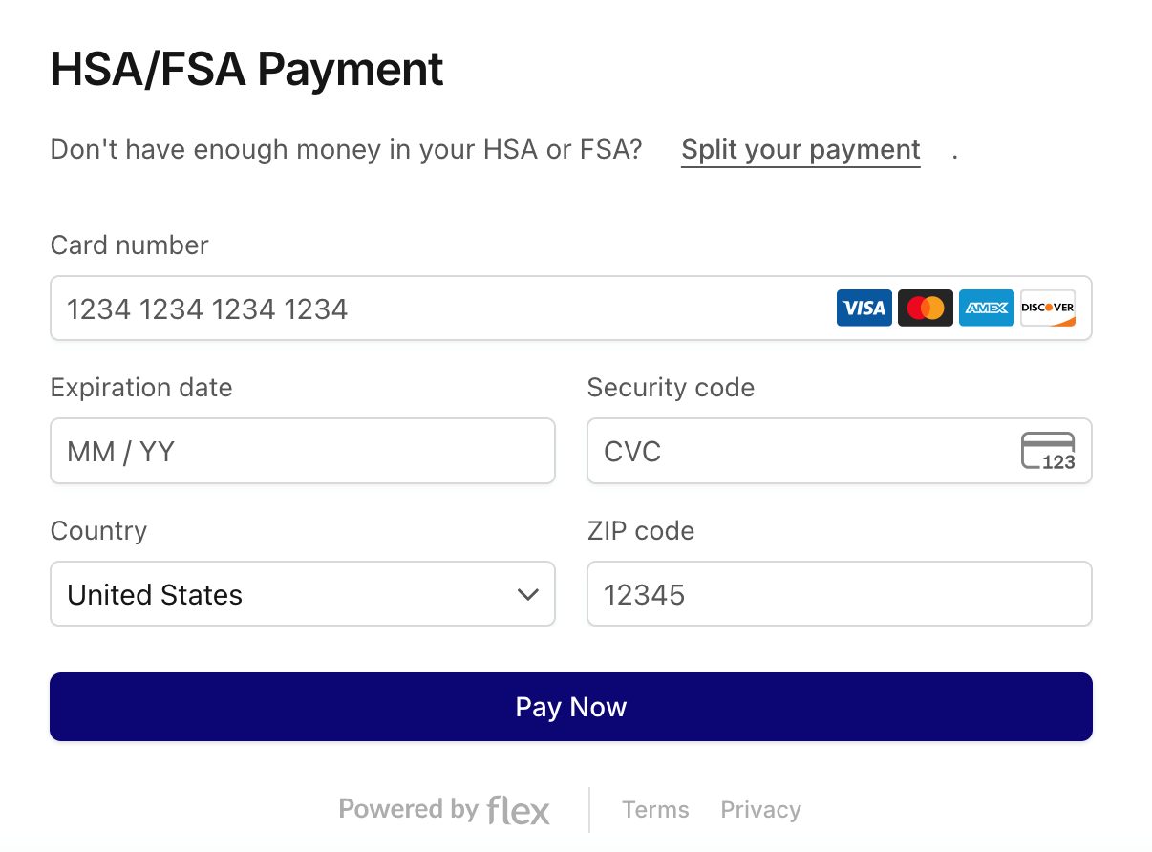Select the CVC security code field
The width and height of the screenshot is (1152, 852).
(802, 451)
